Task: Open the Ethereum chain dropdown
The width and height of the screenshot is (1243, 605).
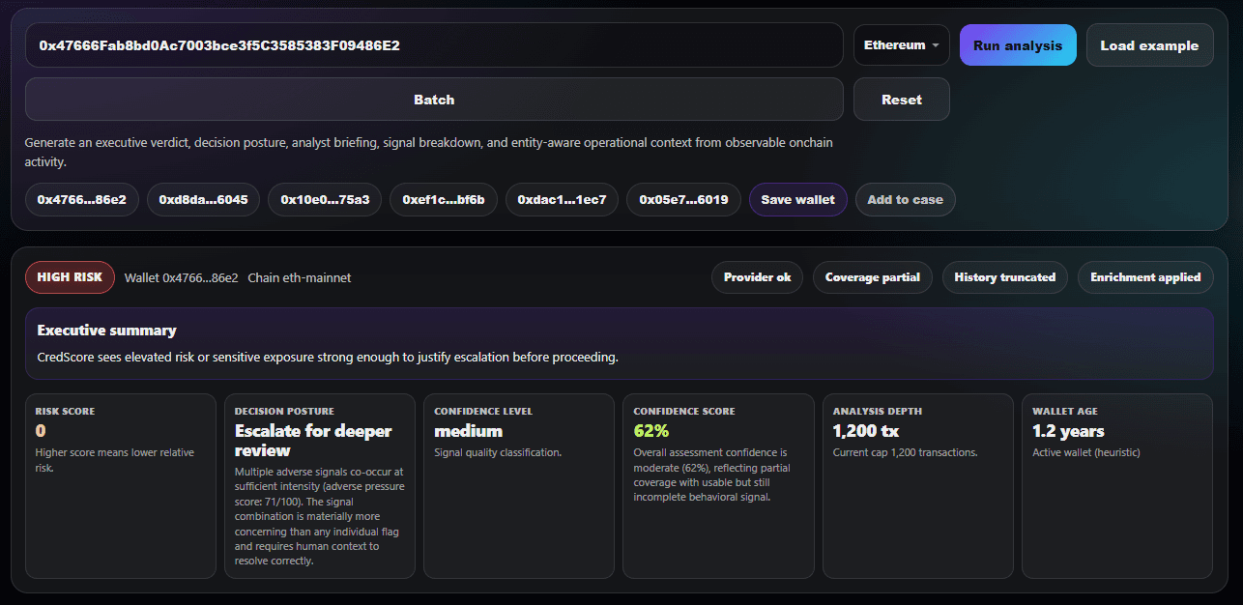Action: [902, 45]
